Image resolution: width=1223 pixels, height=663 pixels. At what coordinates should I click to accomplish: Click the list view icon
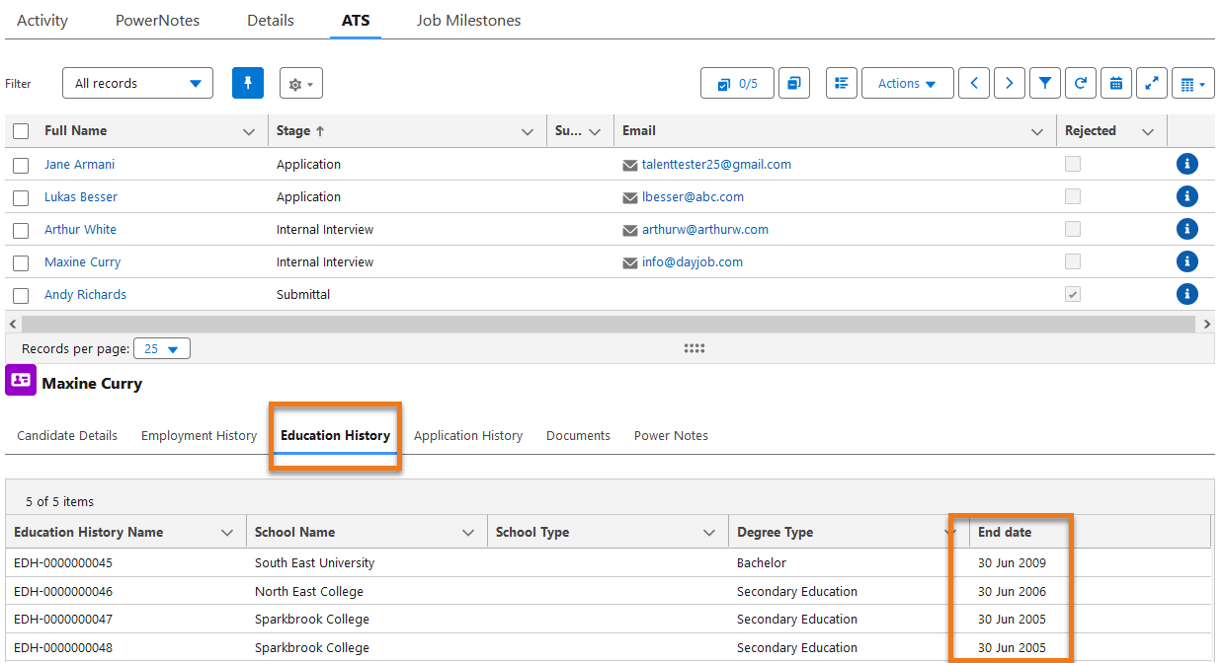[841, 84]
